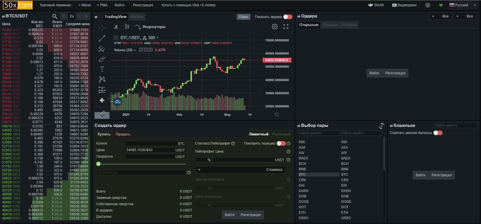Toggle Спрятать мелкие балансы switch
The height and width of the screenshot is (224, 481).
438,133
